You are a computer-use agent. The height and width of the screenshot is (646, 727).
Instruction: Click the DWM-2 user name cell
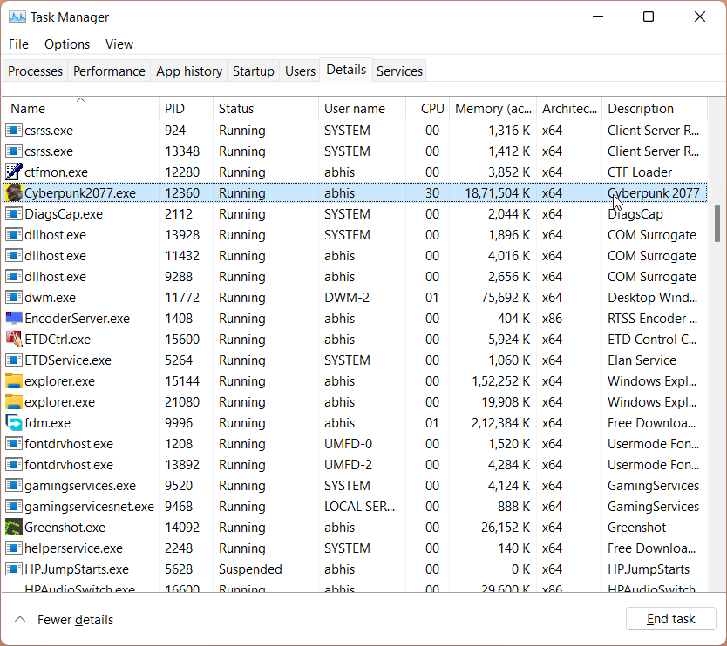pyautogui.click(x=347, y=297)
